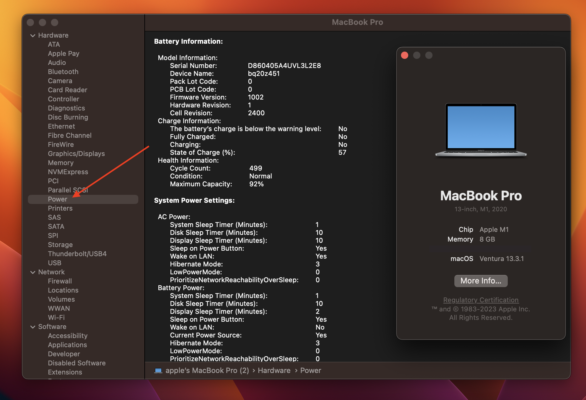Click the 13-inch, M1, 2020 model text
Viewport: 586px width, 400px height.
click(x=481, y=209)
